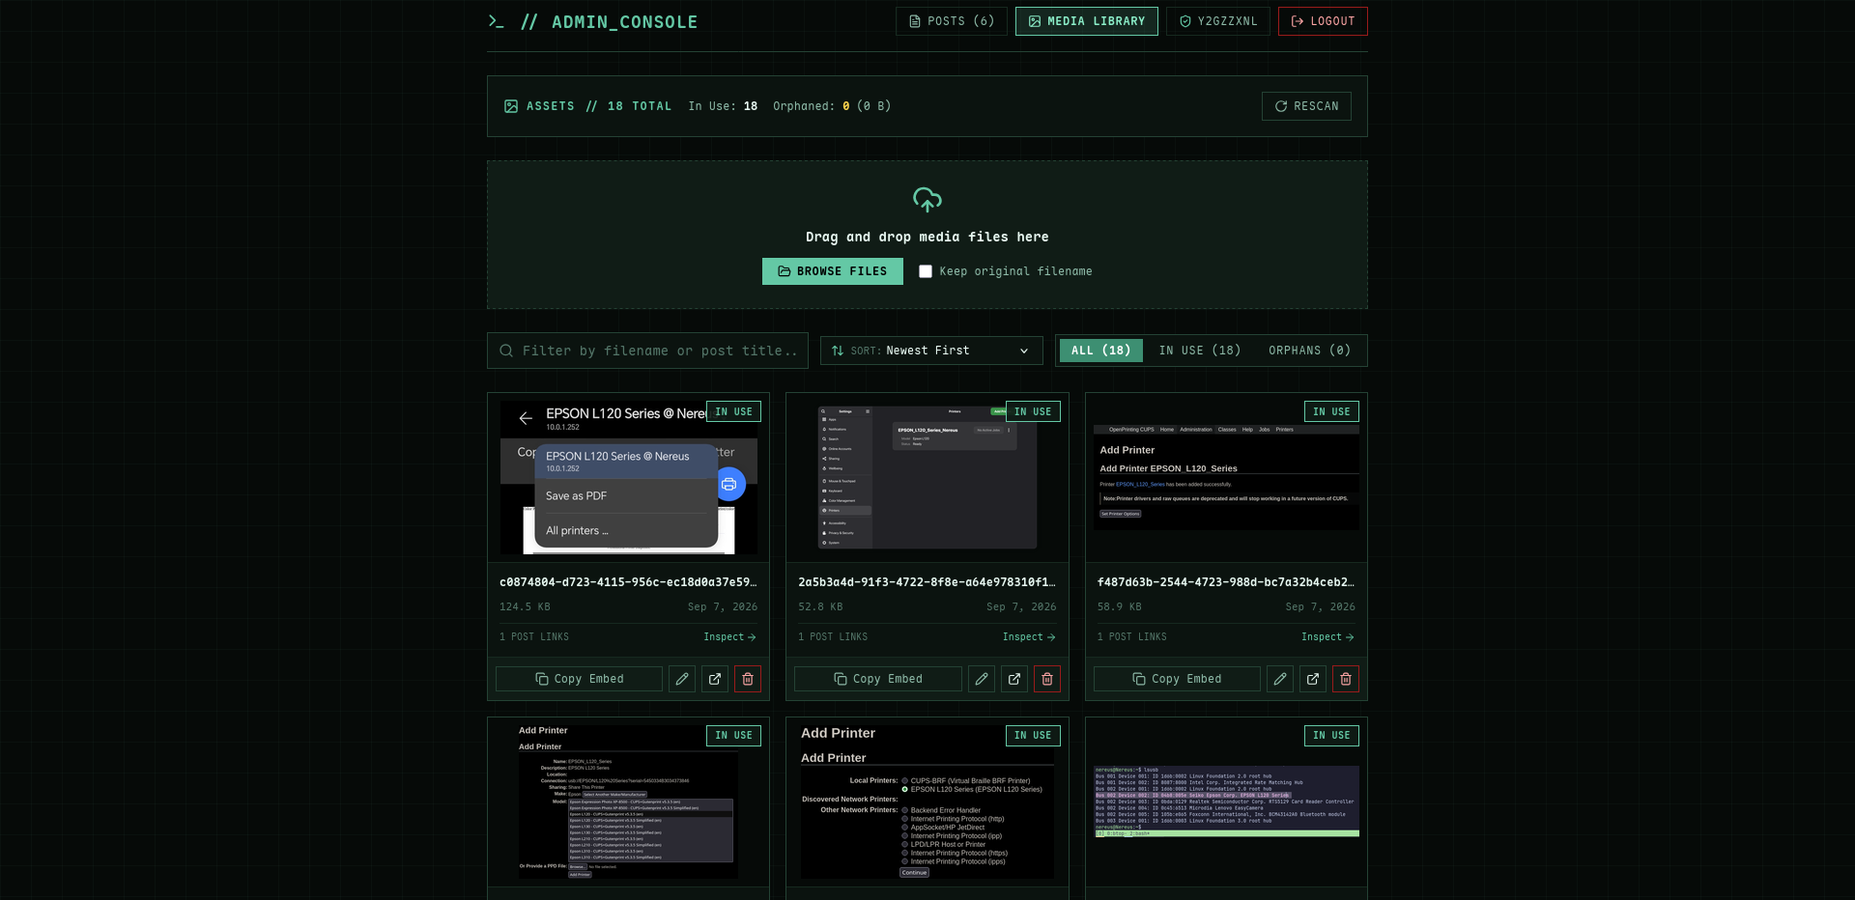1855x900 pixels.
Task: Open the printer settings screenshot thumbnail
Action: click(x=927, y=478)
